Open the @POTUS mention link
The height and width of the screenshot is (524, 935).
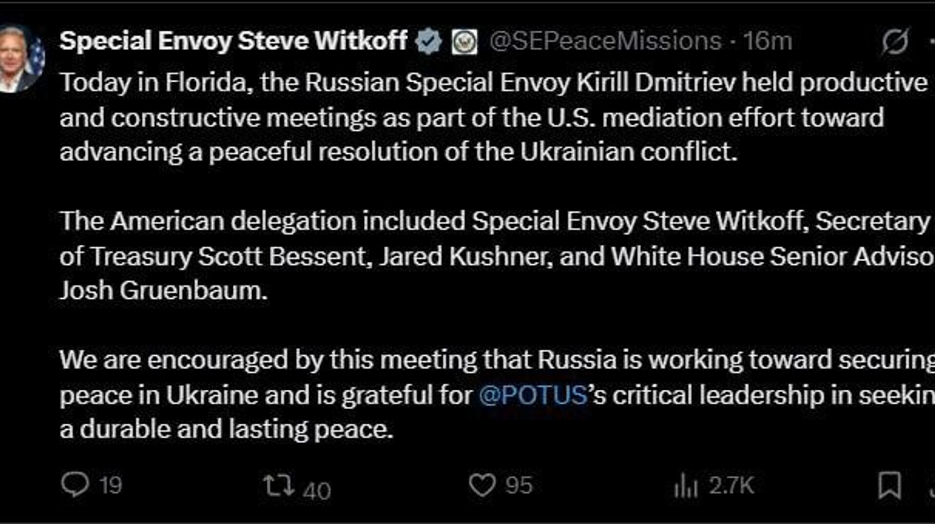533,395
